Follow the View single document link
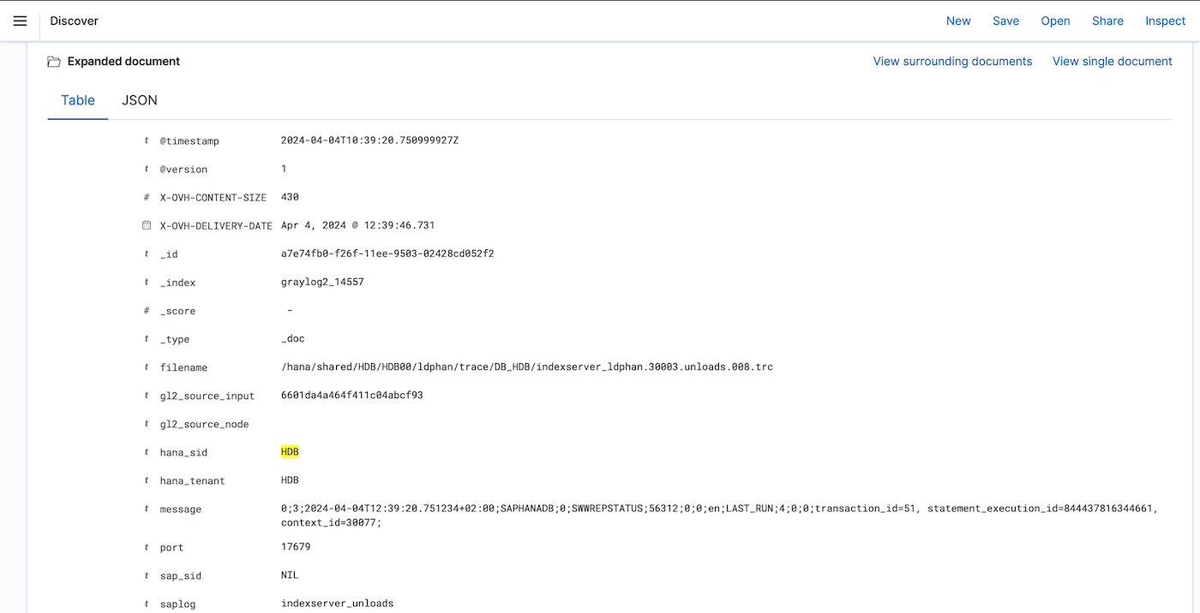1200x613 pixels. pos(1112,62)
